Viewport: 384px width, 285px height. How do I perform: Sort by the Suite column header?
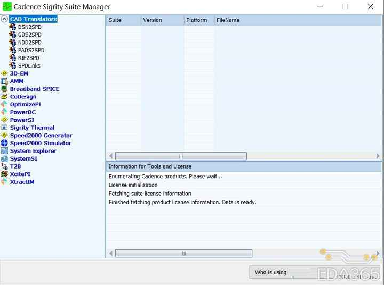click(x=123, y=20)
